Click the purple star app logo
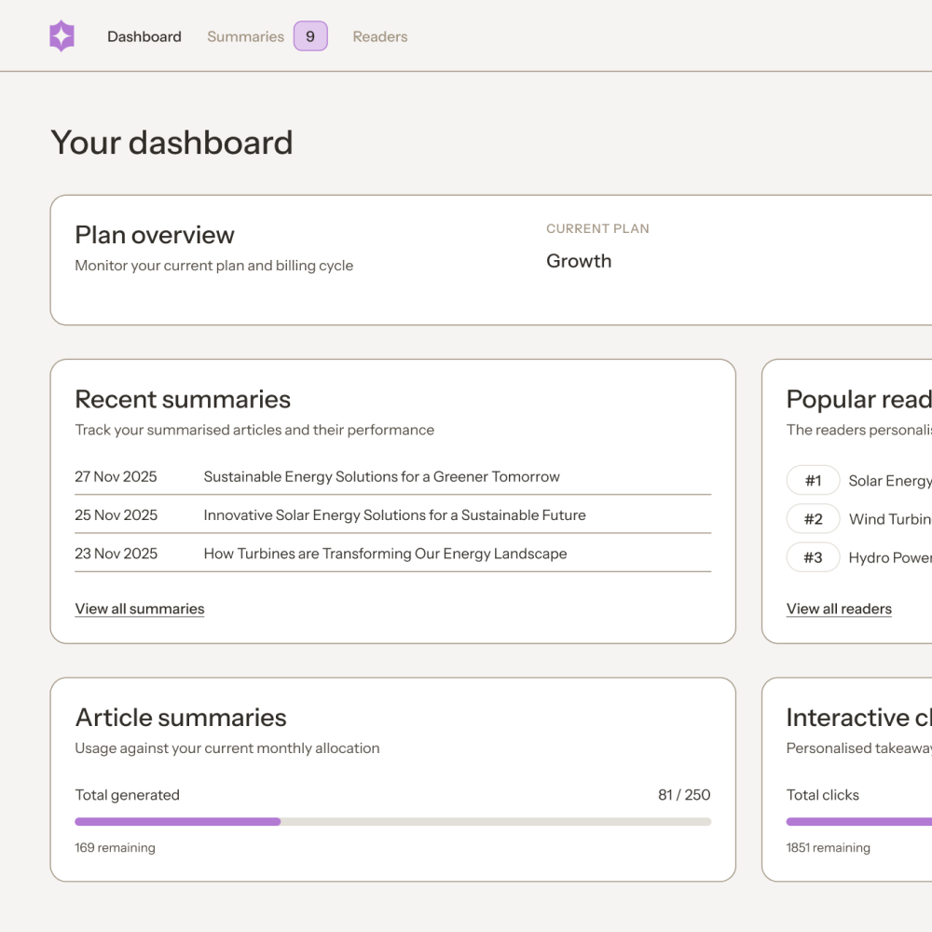The height and width of the screenshot is (932, 932). click(62, 36)
